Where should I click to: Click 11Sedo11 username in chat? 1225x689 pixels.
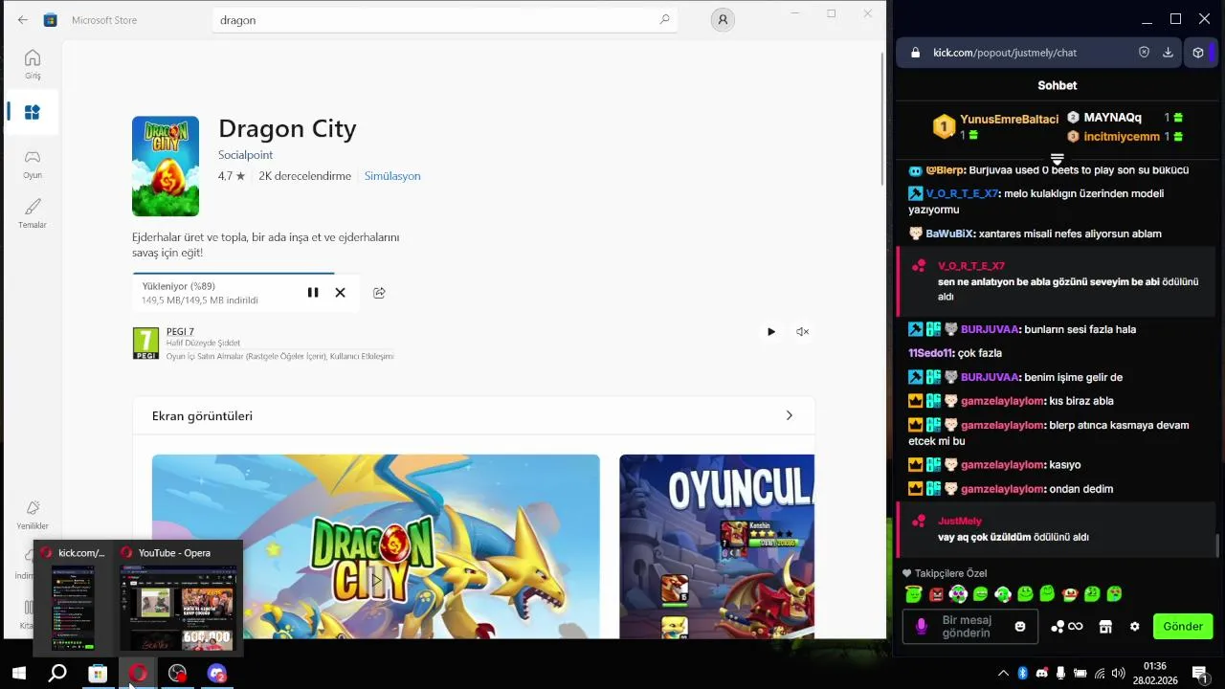930,353
